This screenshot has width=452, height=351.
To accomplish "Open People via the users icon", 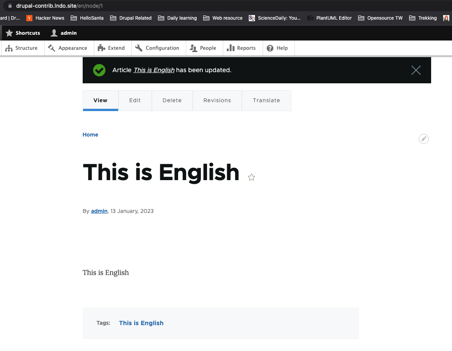I will click(194, 48).
